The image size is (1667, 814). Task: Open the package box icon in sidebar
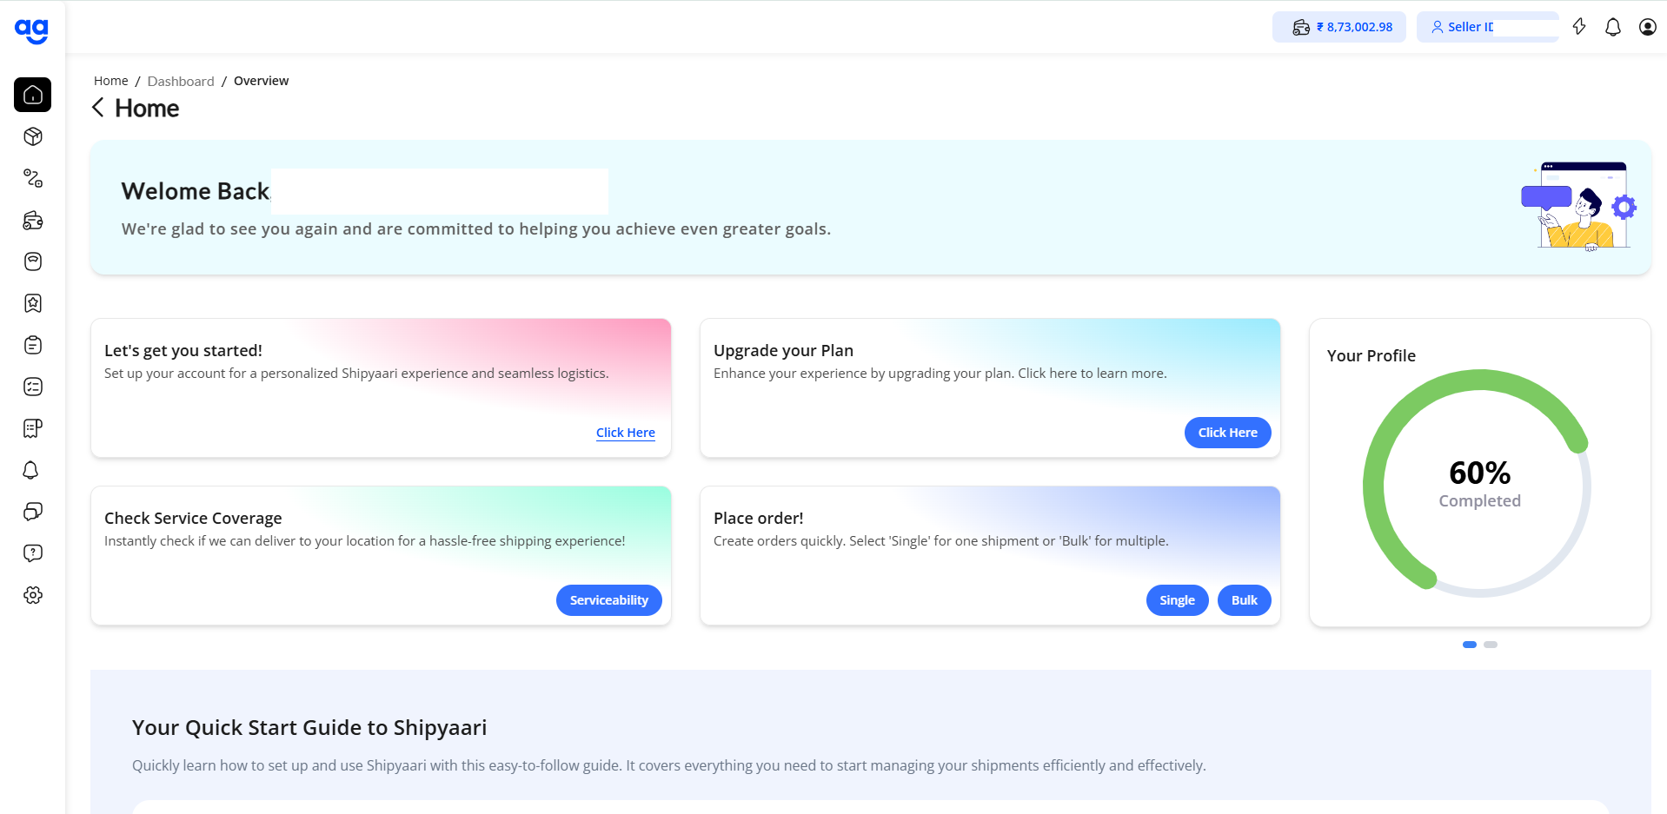coord(33,136)
